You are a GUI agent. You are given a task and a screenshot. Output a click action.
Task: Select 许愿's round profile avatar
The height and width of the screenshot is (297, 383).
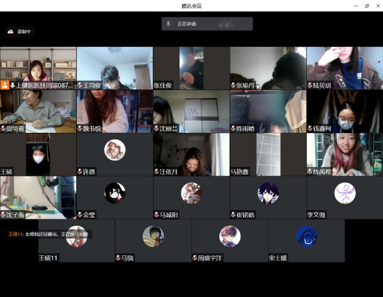pos(115,150)
